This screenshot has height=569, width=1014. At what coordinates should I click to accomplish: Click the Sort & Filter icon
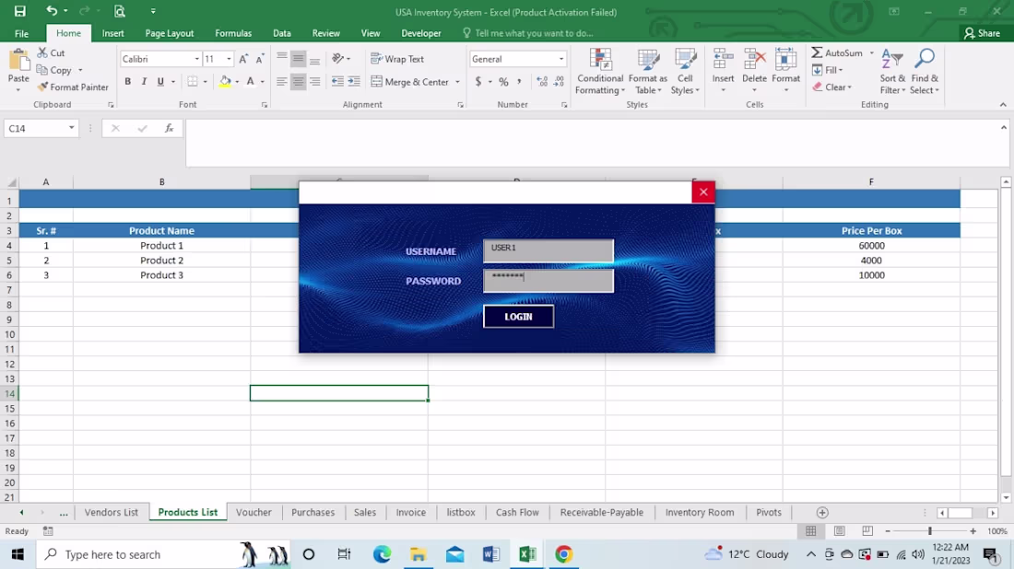tap(890, 72)
